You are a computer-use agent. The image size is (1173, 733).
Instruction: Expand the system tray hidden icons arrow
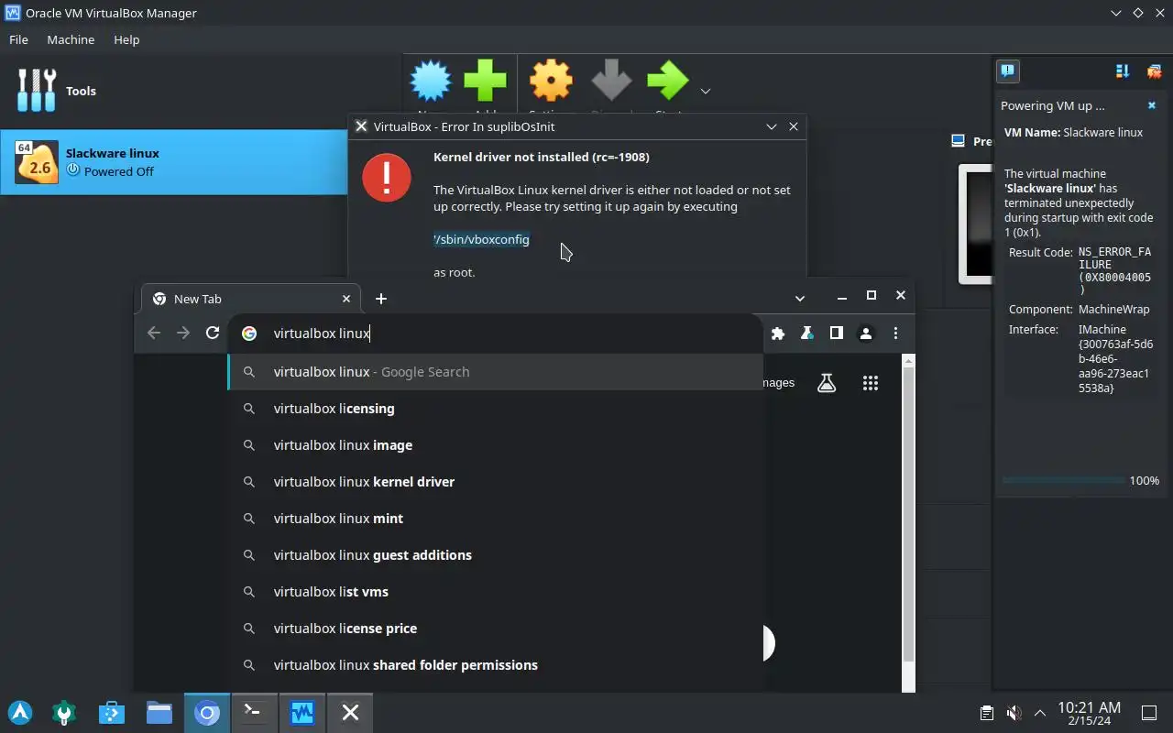click(1040, 713)
